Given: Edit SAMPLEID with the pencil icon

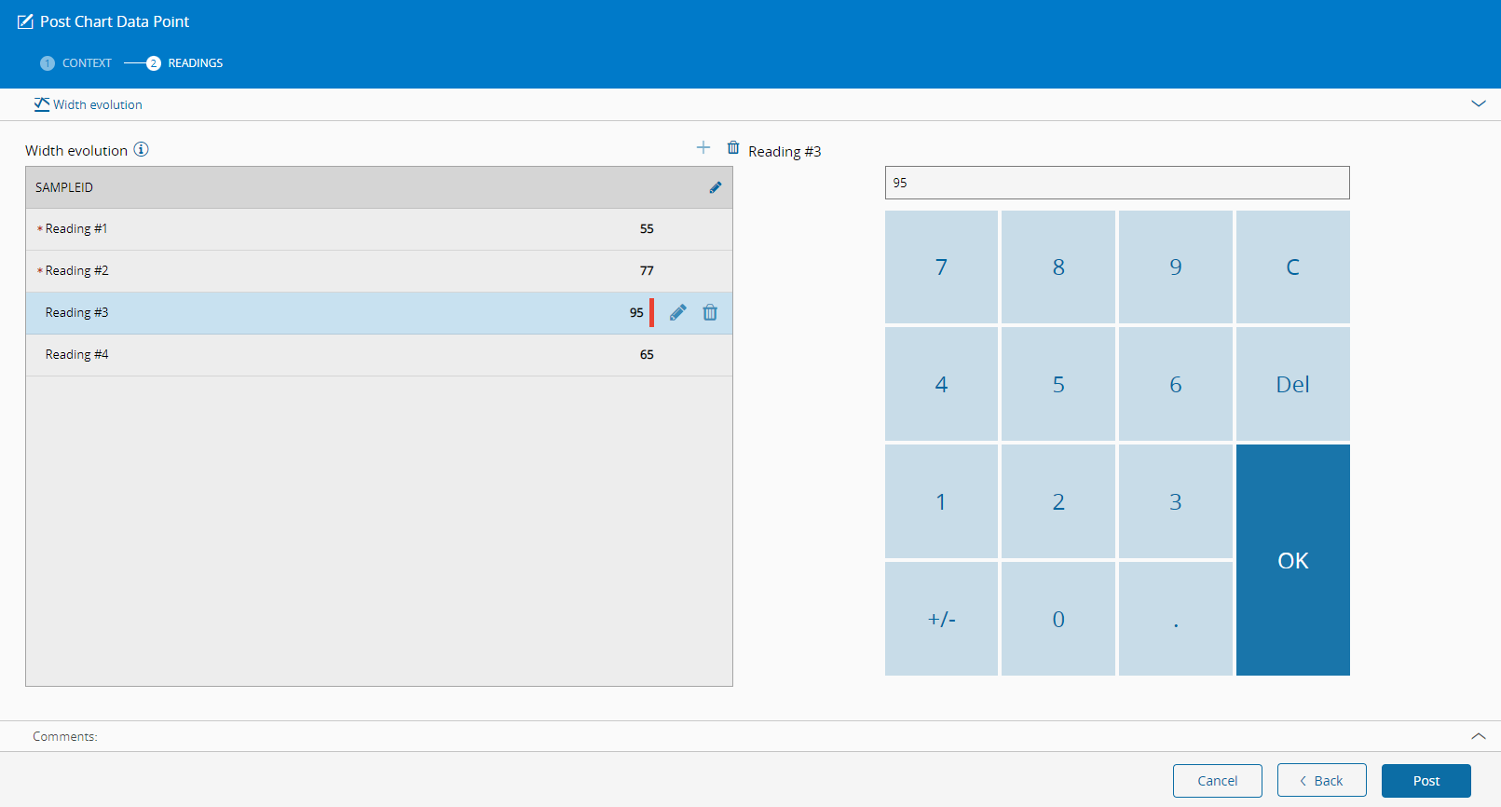Looking at the screenshot, I should (716, 187).
